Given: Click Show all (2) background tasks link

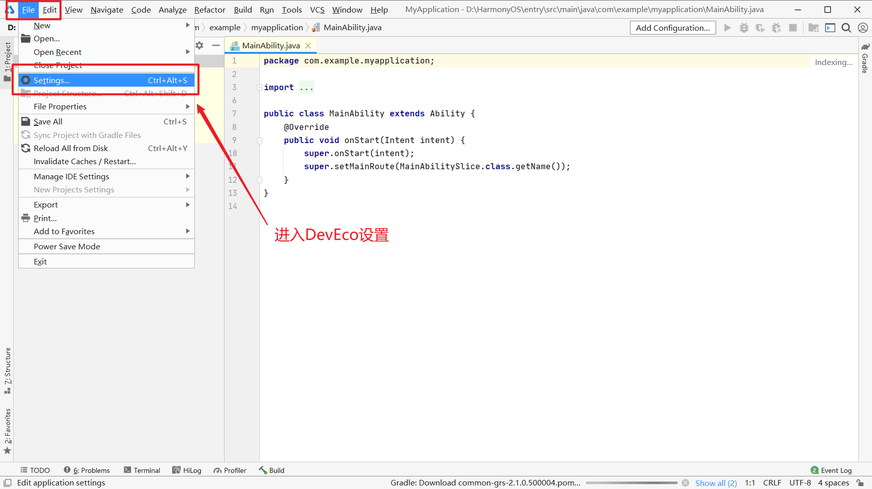Looking at the screenshot, I should 716,483.
